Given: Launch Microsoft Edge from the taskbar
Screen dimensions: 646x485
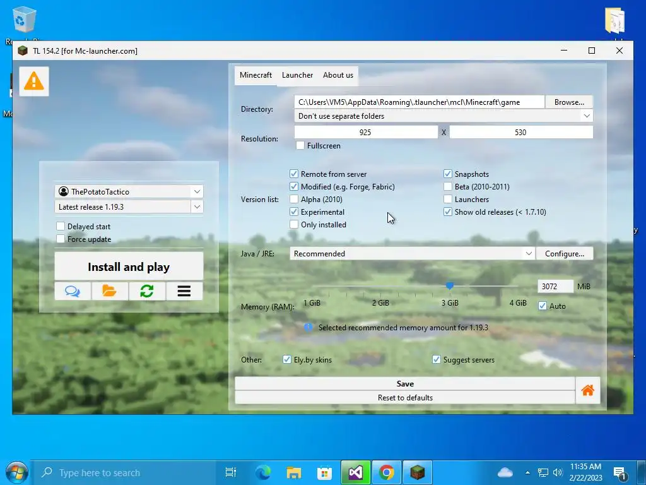Looking at the screenshot, I should pyautogui.click(x=263, y=472).
